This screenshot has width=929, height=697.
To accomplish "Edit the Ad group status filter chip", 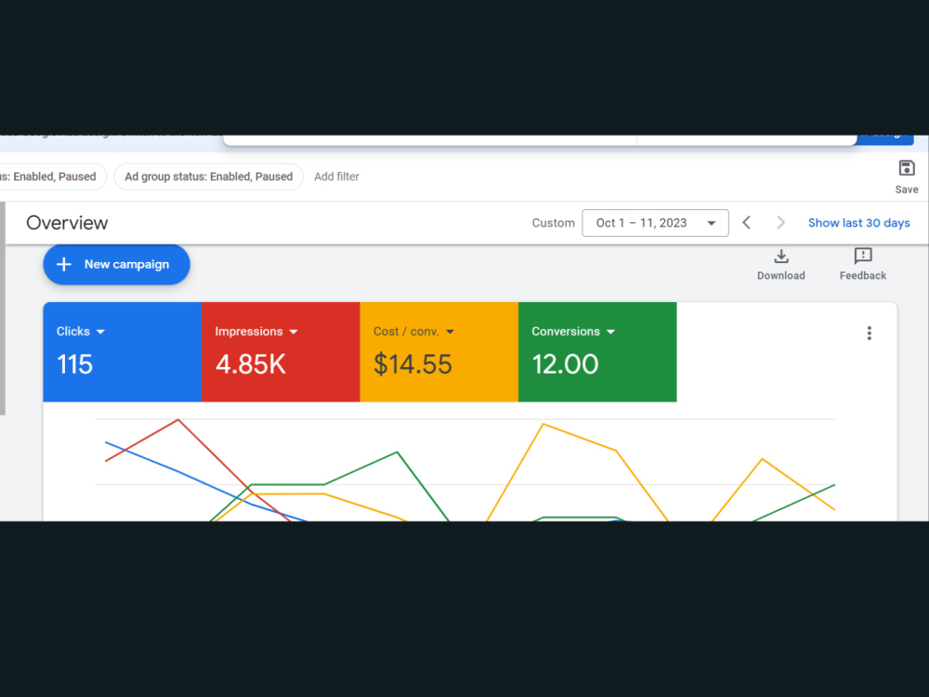I will tap(208, 177).
